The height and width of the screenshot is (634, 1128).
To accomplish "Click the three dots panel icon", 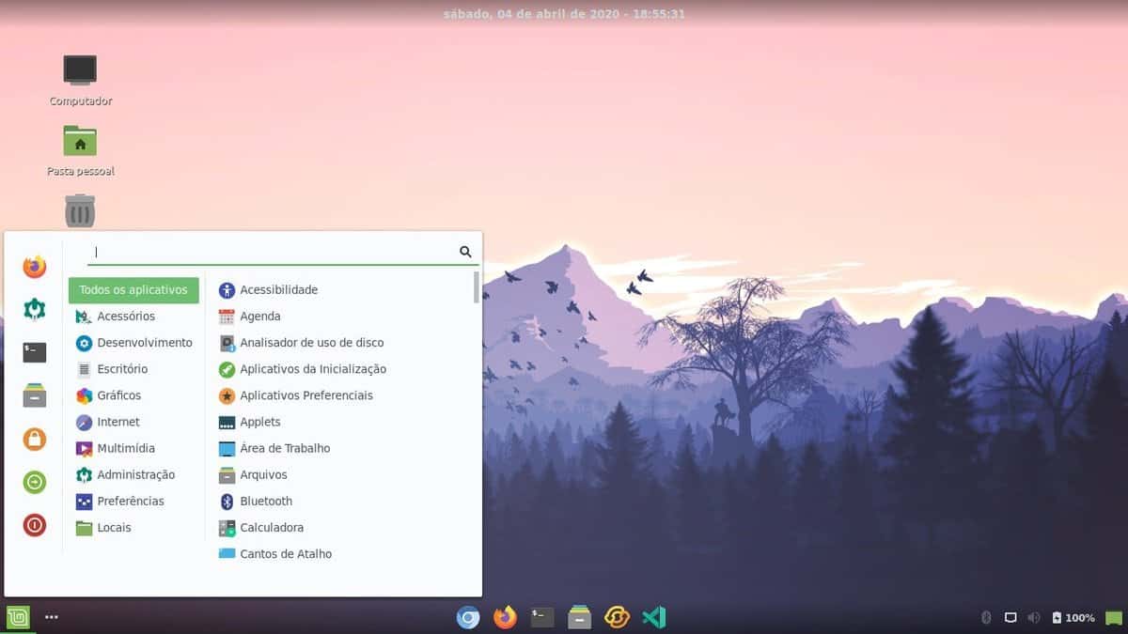I will point(52,617).
